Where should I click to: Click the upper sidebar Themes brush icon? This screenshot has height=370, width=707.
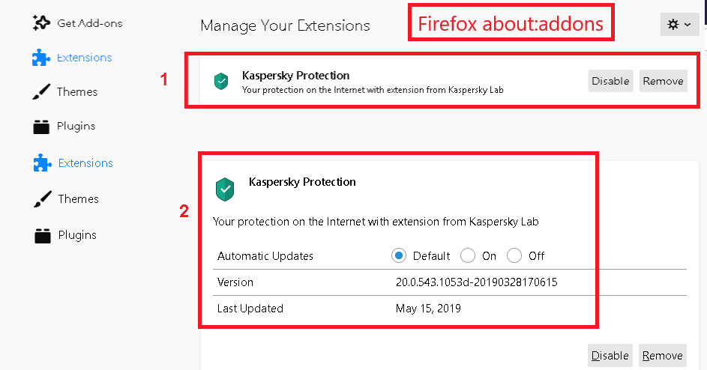[41, 92]
